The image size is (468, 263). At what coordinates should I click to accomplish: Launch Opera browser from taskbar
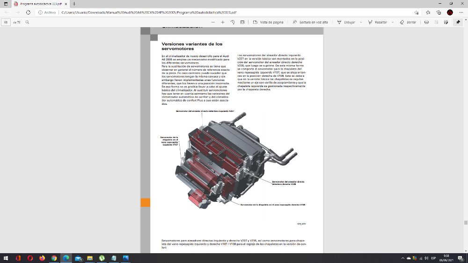tap(30, 258)
